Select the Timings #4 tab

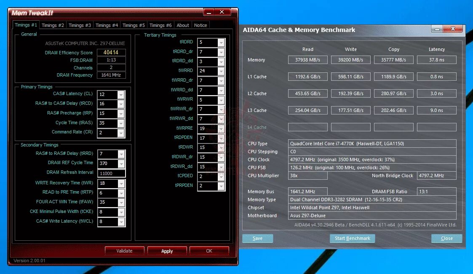pos(107,25)
